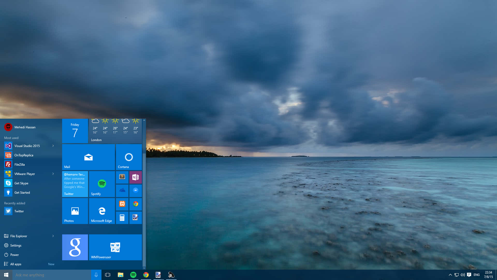Click the Show desktop strip at taskbar end

(x=496, y=275)
